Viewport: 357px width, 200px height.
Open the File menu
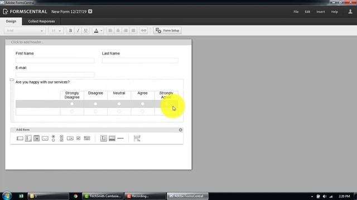pyautogui.click(x=296, y=12)
